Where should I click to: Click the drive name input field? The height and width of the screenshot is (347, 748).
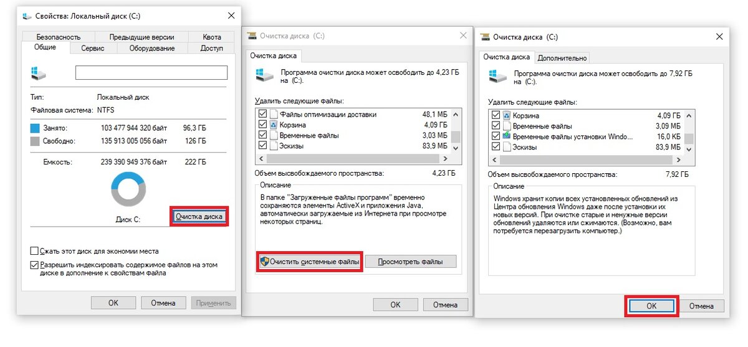(151, 73)
